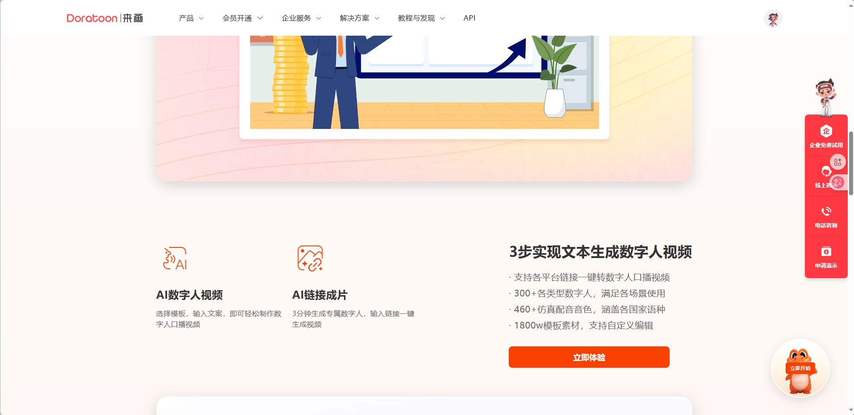
Task: Click the dinosaur 立即开始 mascot
Action: coord(800,368)
